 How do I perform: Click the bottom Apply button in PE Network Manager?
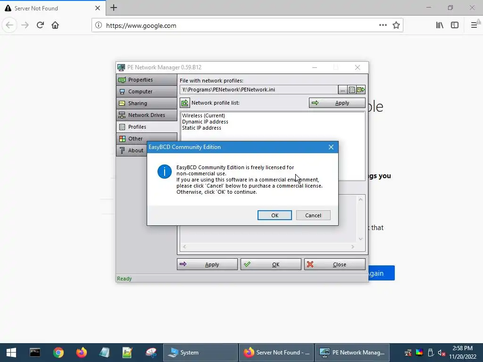(x=207, y=264)
